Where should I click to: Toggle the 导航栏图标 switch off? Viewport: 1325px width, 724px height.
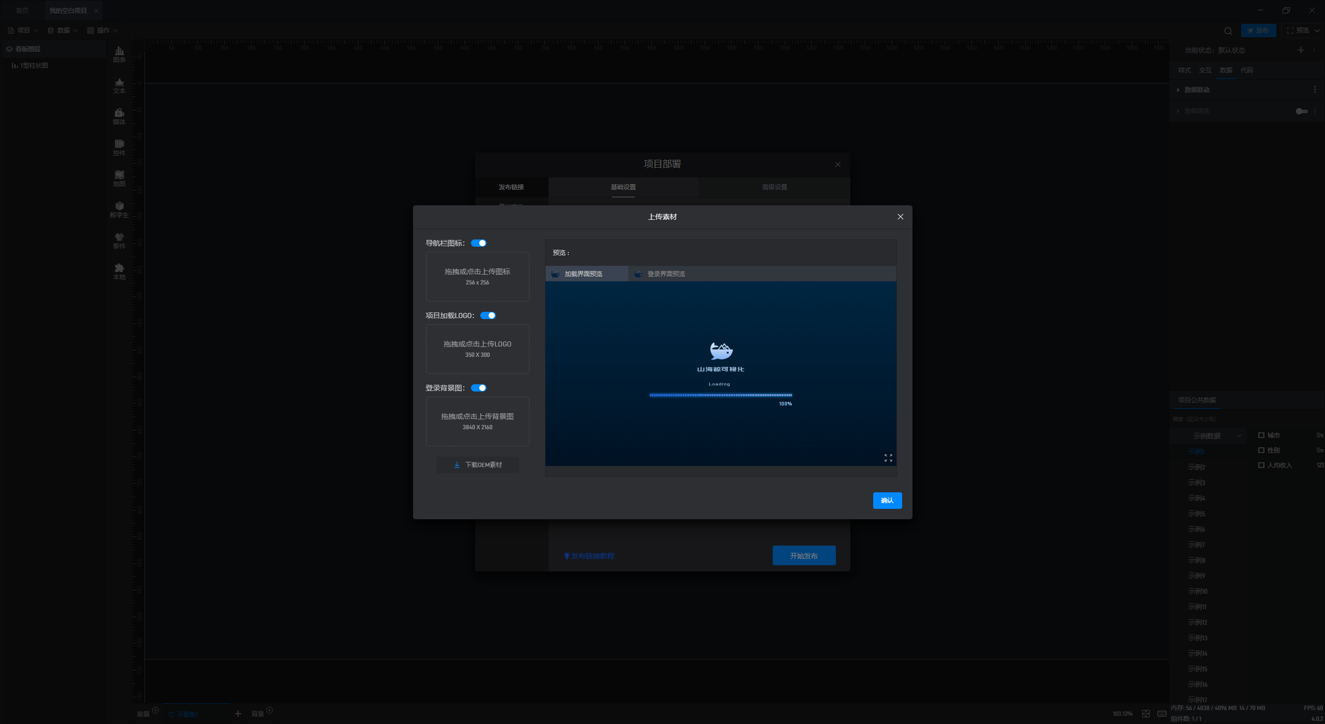[x=479, y=243]
